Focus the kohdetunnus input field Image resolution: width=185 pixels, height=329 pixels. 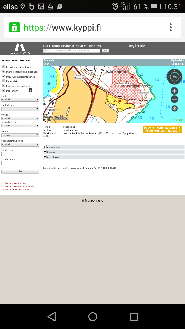(21, 163)
